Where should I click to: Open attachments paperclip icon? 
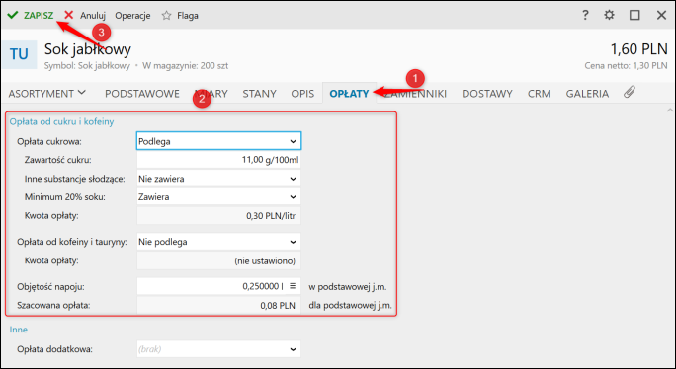630,92
